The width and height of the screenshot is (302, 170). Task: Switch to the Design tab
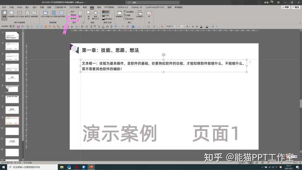[34, 7]
